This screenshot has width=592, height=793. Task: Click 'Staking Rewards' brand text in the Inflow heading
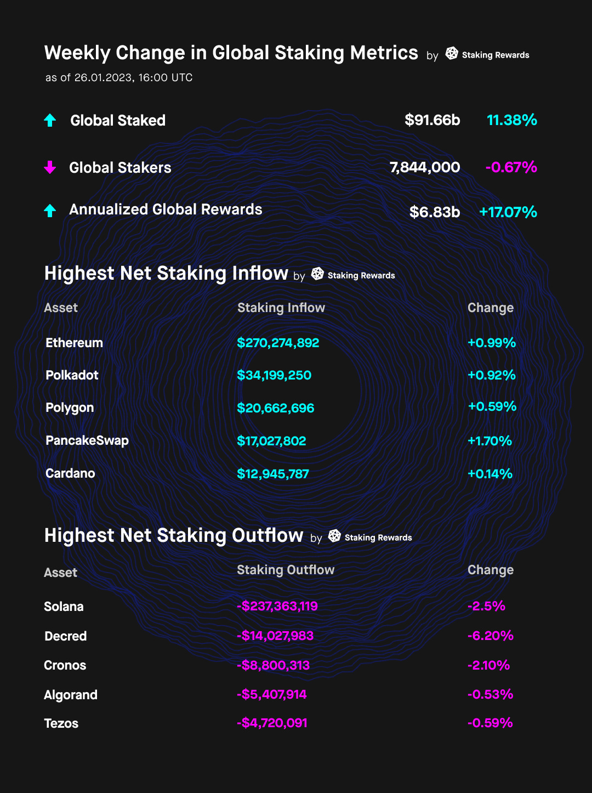361,276
